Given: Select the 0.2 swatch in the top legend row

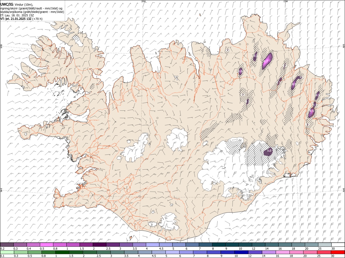Looking at the screenshot, I should click(x=7, y=245).
